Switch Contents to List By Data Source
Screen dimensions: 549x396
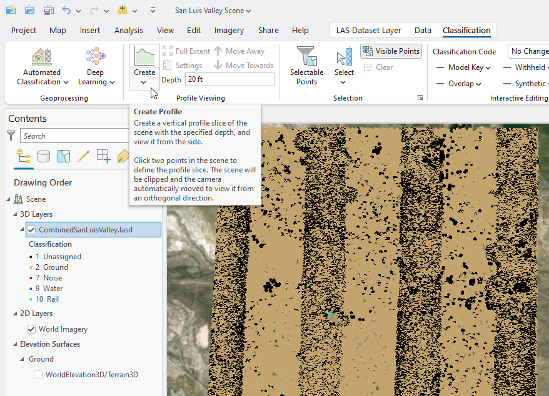click(43, 156)
